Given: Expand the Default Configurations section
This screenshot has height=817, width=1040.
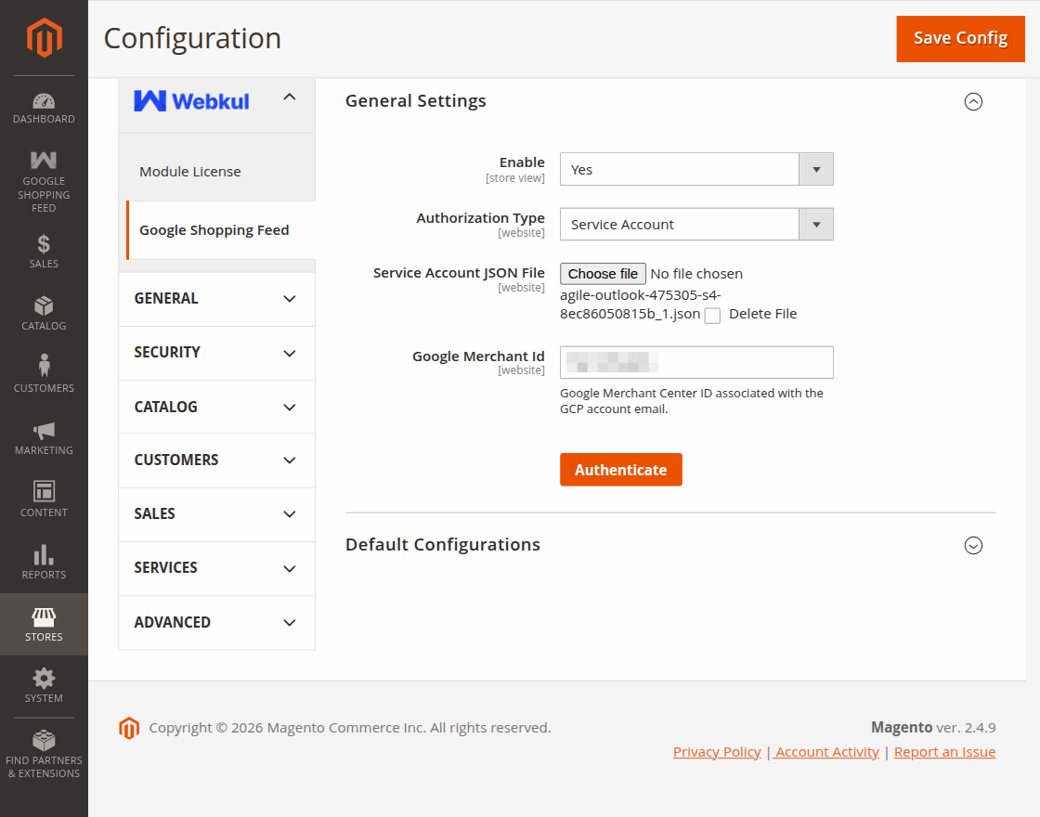Looking at the screenshot, I should click(973, 545).
